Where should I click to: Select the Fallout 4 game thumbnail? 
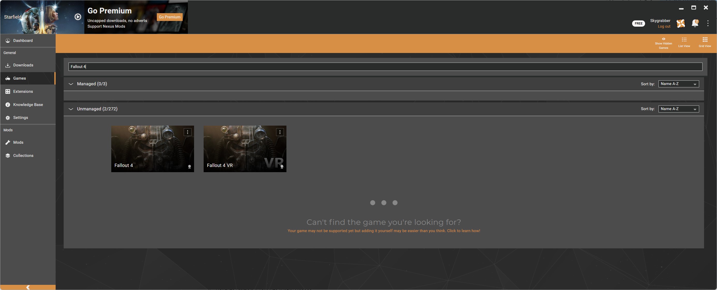pos(152,149)
